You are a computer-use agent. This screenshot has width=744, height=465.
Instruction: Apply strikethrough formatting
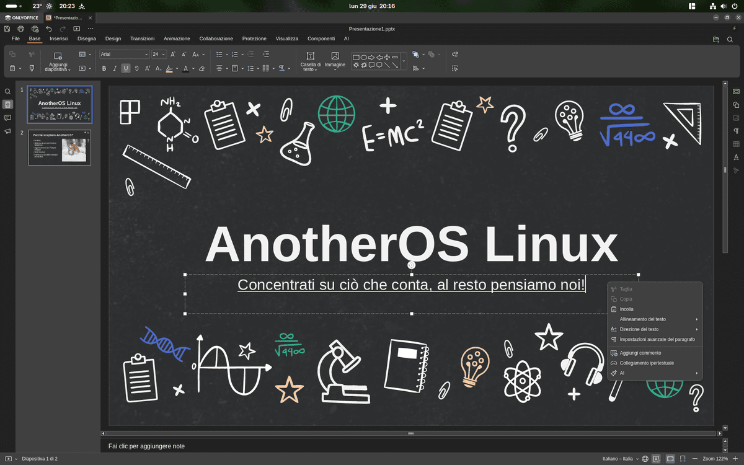tap(137, 68)
